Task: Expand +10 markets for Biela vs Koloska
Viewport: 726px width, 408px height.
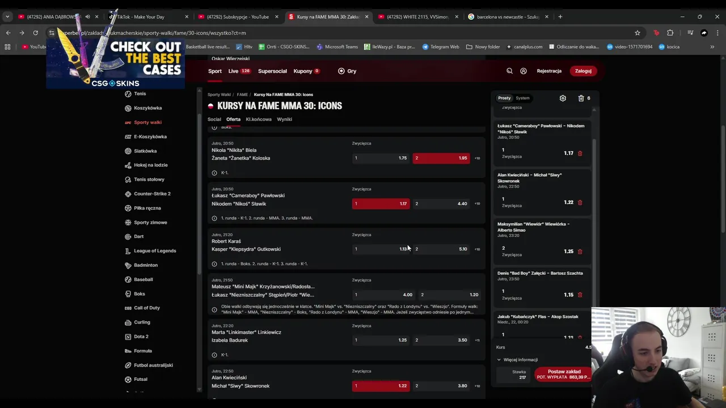Action: point(477,158)
